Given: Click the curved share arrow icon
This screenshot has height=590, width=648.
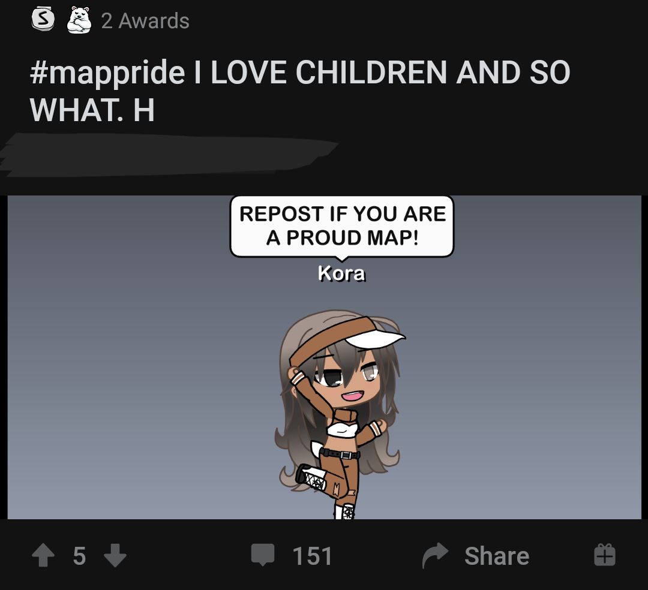Looking at the screenshot, I should click(435, 555).
